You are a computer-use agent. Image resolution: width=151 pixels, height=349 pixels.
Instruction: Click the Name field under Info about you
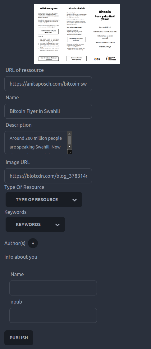click(x=53, y=288)
